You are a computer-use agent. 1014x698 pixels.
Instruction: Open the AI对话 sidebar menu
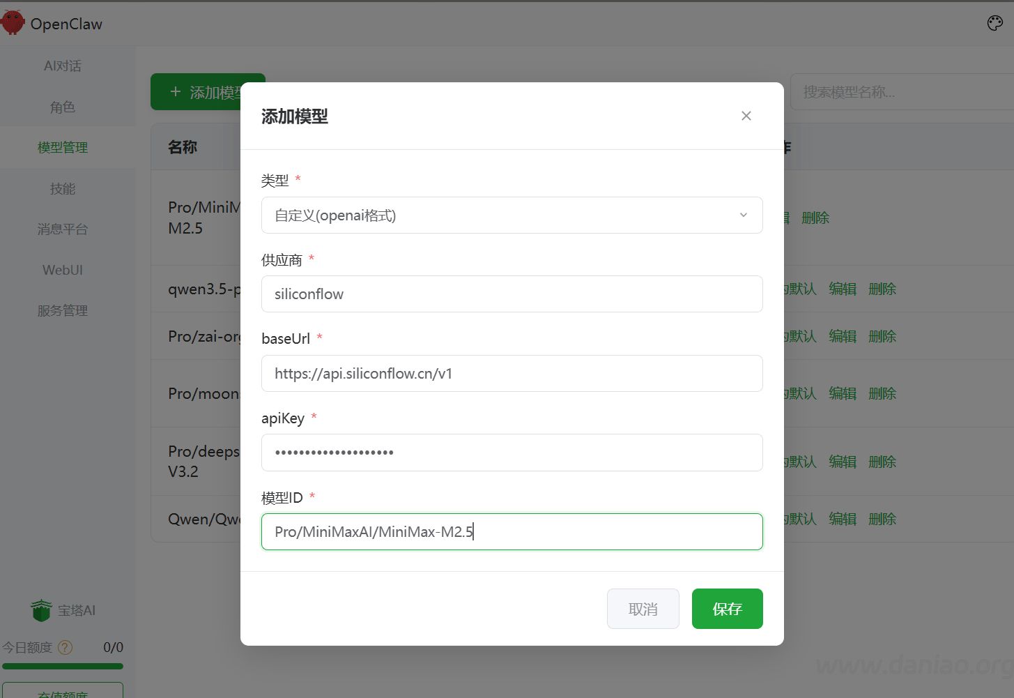point(63,66)
